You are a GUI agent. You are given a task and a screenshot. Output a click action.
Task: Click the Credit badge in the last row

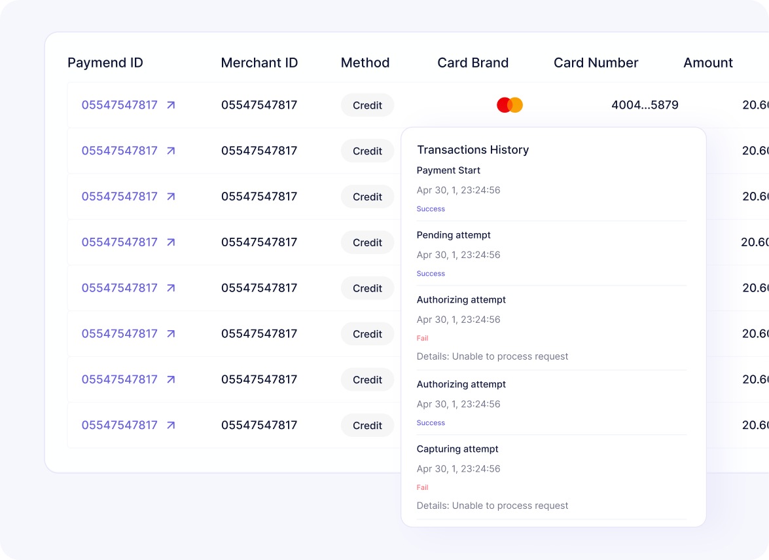[x=367, y=425]
